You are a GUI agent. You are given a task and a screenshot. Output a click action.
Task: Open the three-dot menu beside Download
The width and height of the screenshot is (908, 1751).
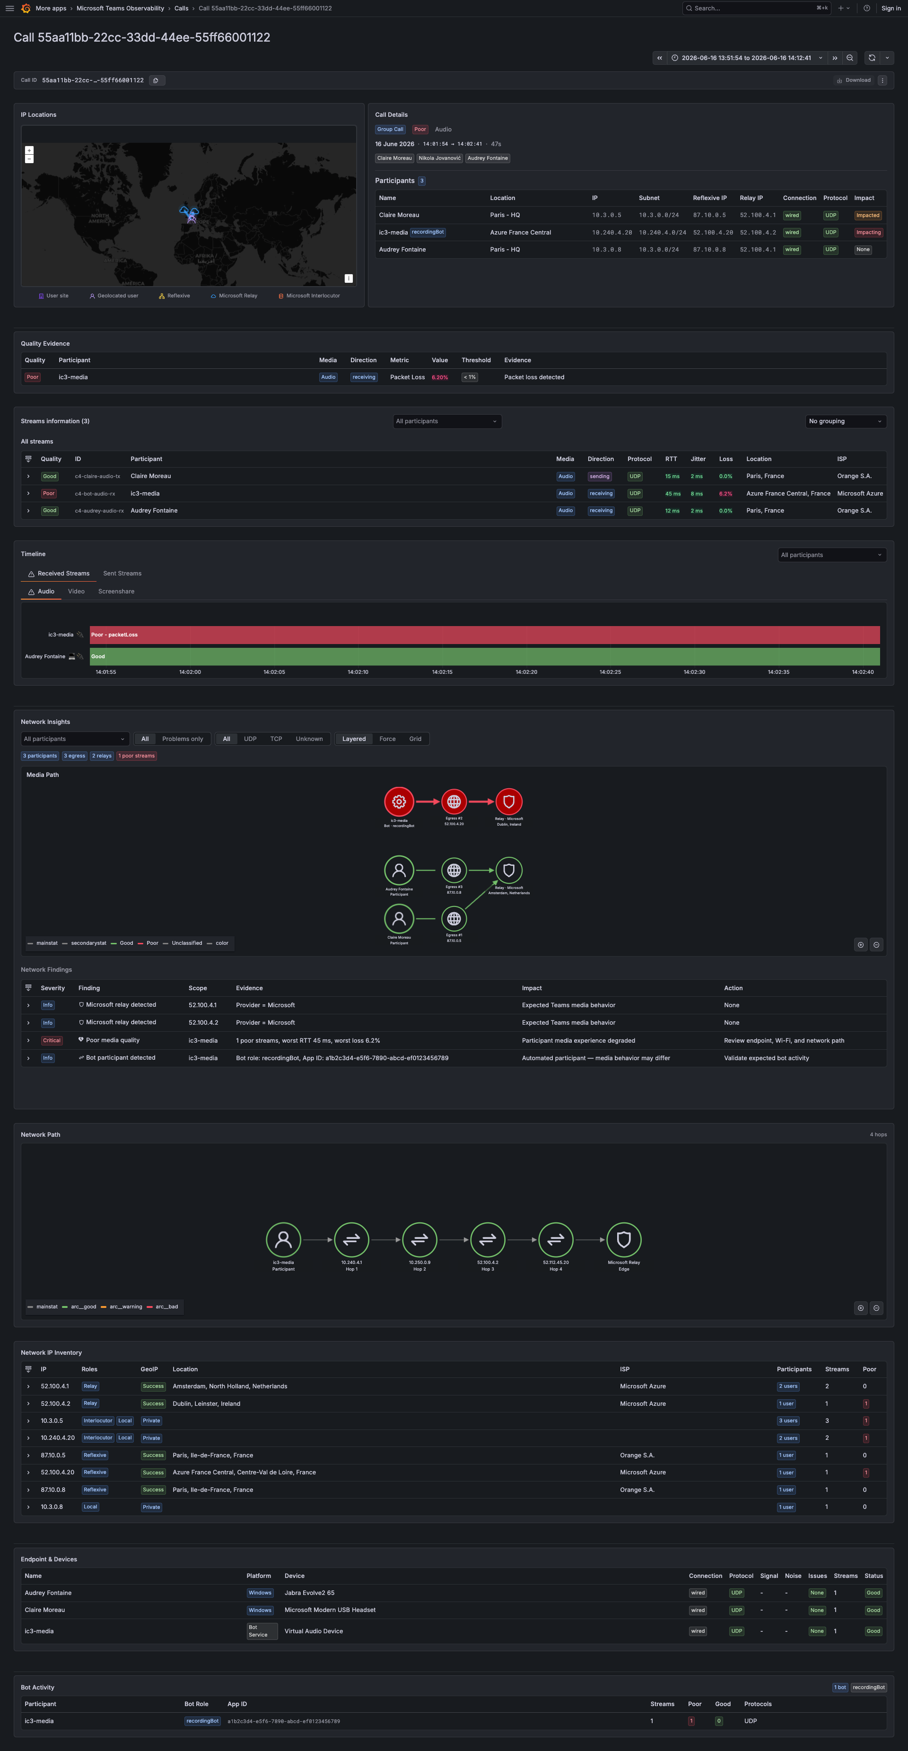(882, 80)
